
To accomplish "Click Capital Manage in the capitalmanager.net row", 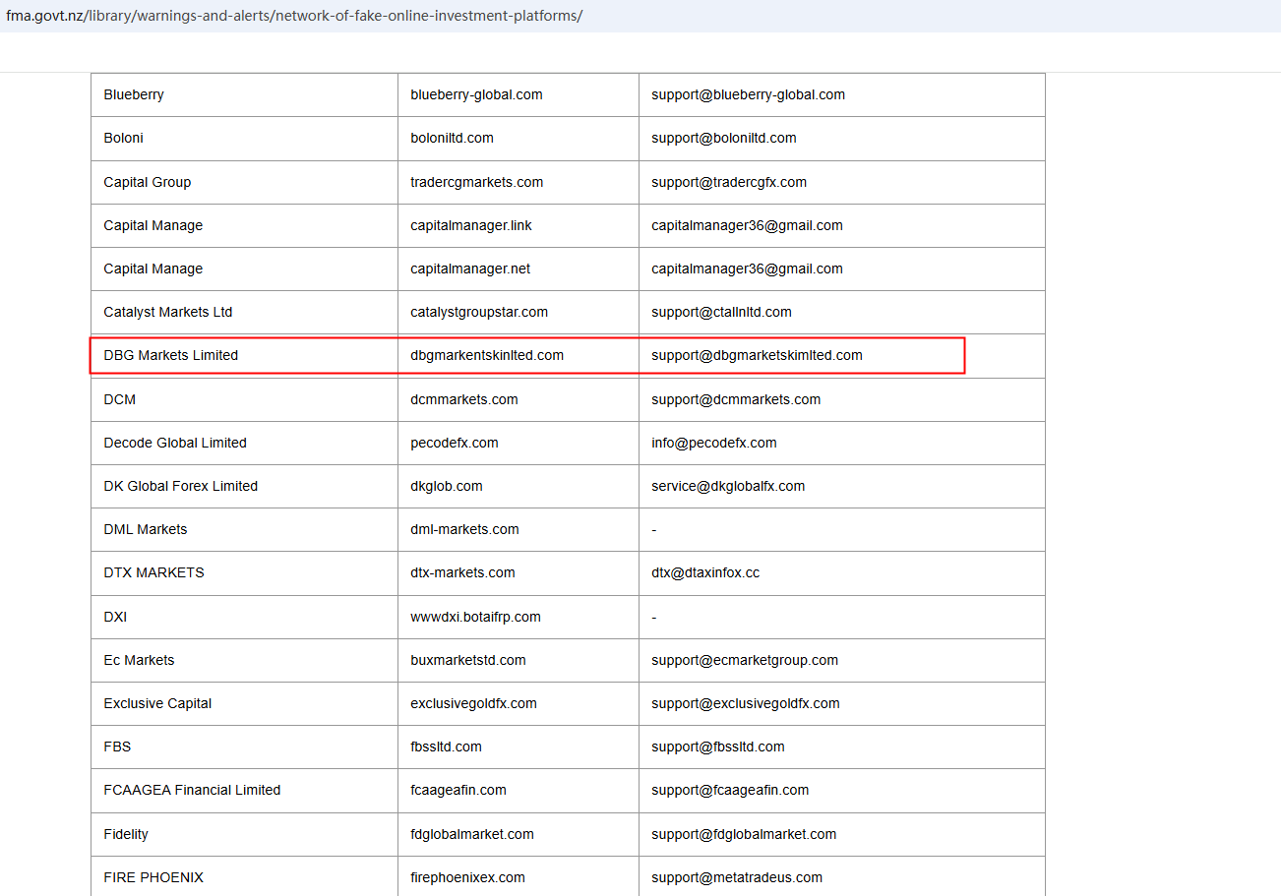I will point(152,269).
